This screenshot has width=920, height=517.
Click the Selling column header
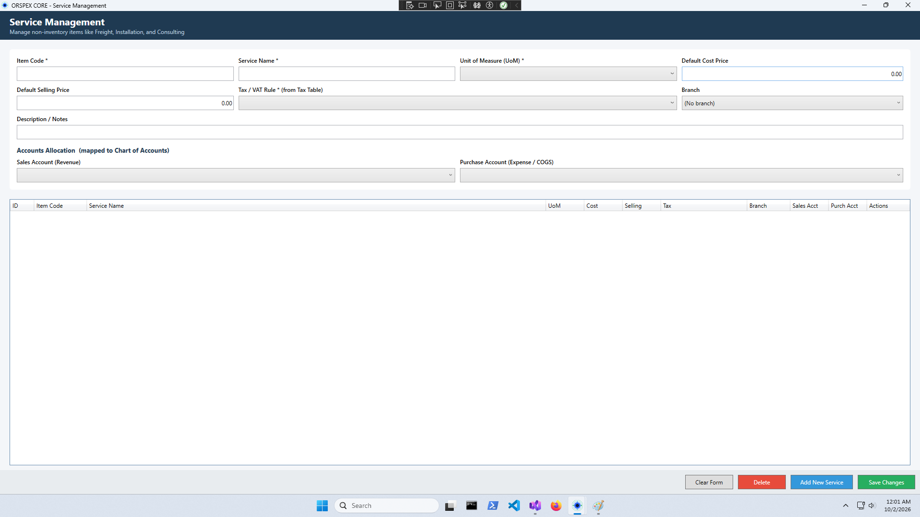[641, 206]
